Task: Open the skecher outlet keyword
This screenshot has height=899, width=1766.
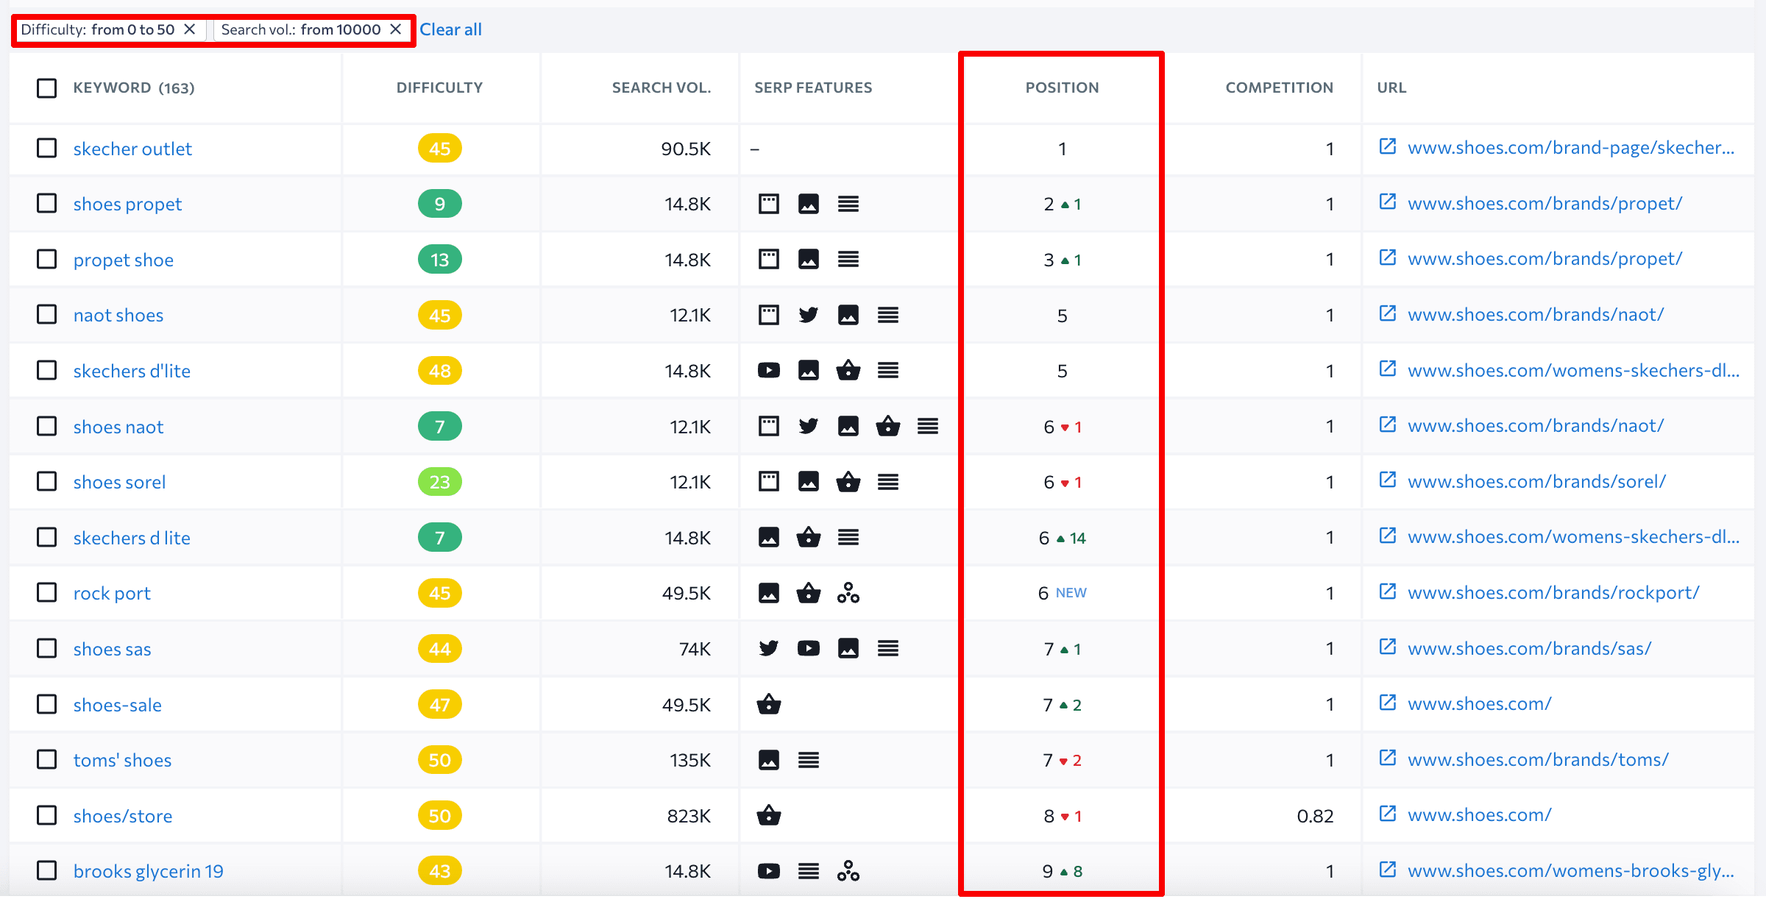Action: tap(132, 149)
